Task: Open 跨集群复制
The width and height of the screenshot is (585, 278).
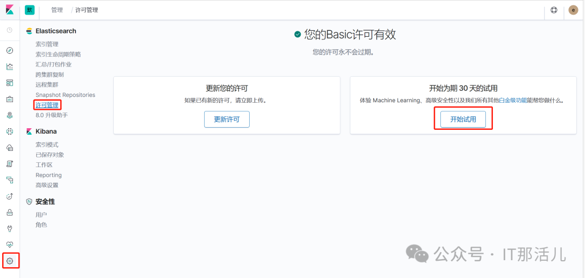Action: point(50,75)
